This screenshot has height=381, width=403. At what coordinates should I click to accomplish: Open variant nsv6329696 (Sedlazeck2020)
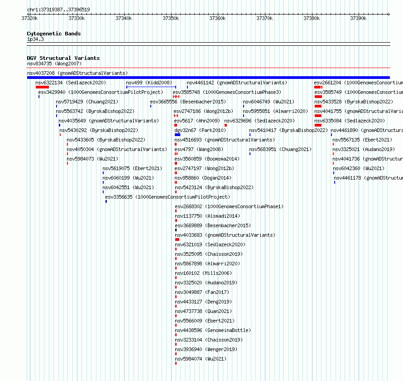[259, 121]
